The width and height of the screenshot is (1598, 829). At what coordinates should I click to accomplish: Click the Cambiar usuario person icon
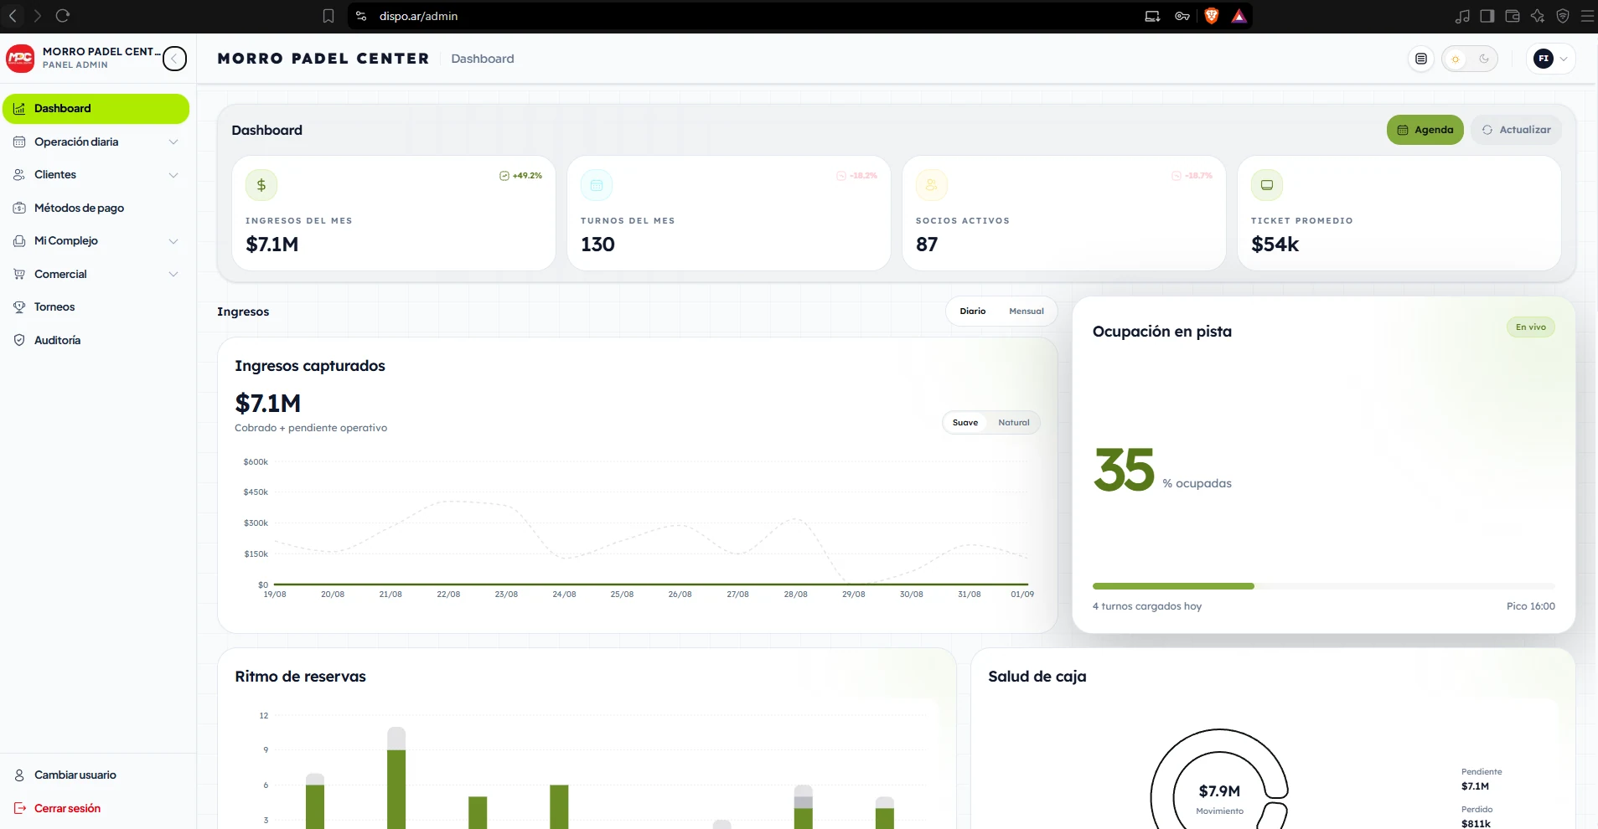[19, 775]
